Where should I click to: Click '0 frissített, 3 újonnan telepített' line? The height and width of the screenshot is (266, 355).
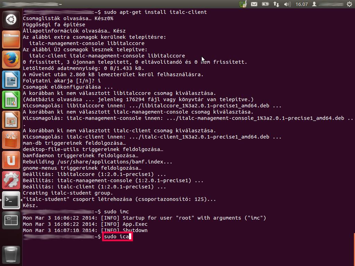click(135, 62)
